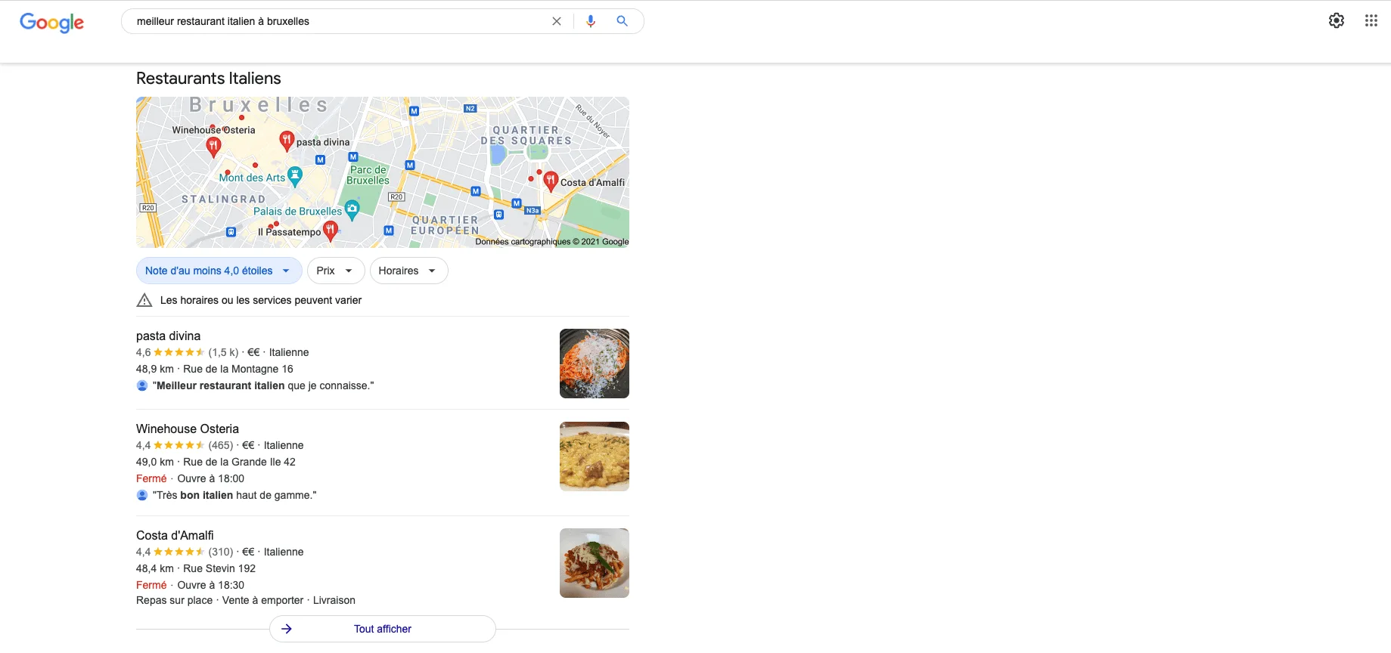Open the Prix filter dropdown
The image size is (1391, 653).
click(336, 271)
